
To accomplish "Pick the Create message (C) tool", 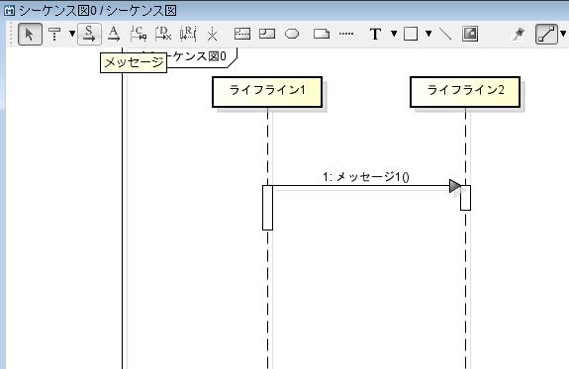I will 139,34.
